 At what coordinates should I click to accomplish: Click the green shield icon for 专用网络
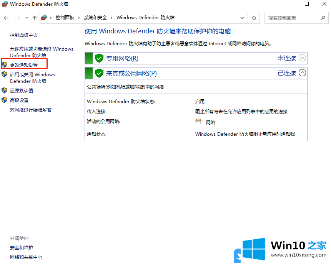[99, 58]
